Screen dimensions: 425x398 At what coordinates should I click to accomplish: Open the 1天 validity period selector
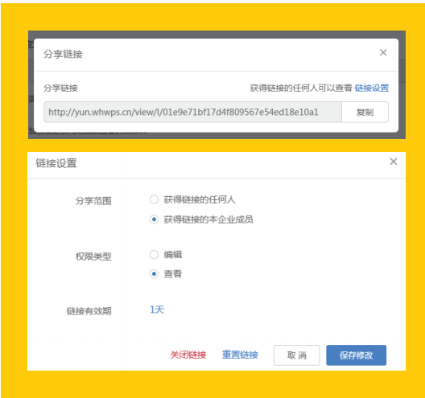(x=157, y=310)
